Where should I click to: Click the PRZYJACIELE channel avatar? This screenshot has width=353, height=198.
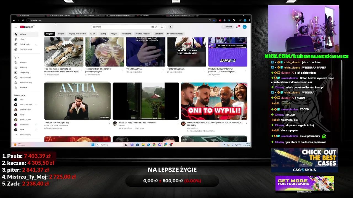pos(183,123)
